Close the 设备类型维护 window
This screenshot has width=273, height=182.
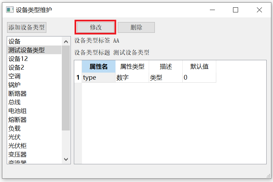coord(259,10)
